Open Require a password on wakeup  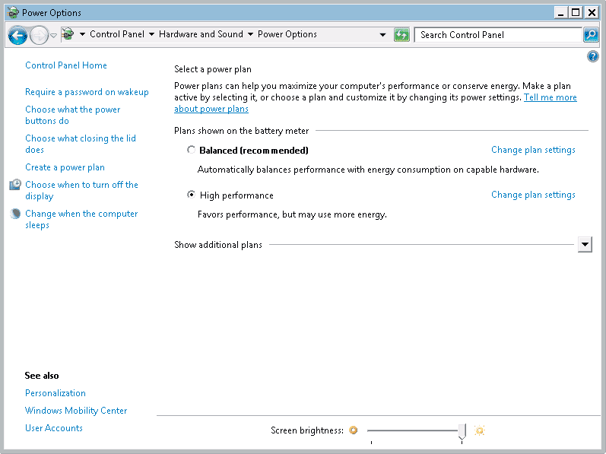click(x=87, y=92)
